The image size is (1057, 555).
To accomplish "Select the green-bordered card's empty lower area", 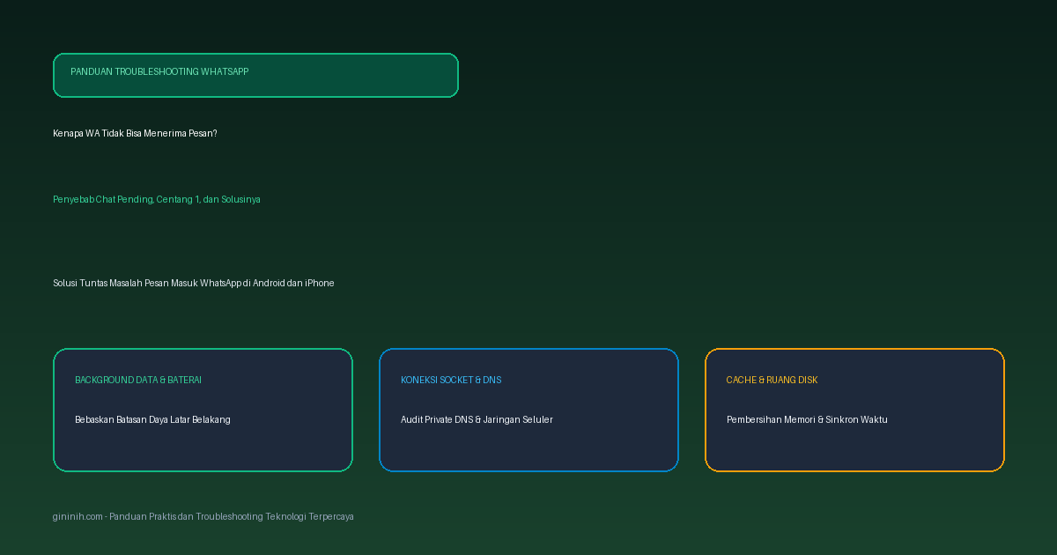I will [203, 449].
